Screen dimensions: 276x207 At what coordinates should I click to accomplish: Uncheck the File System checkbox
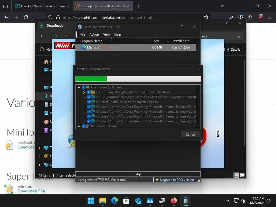click(x=84, y=87)
